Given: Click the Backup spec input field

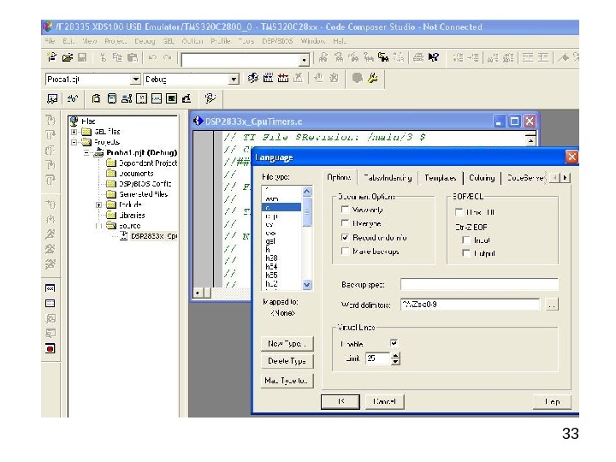Looking at the screenshot, I should point(479,284).
